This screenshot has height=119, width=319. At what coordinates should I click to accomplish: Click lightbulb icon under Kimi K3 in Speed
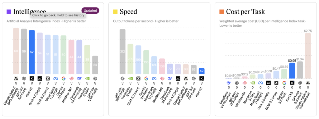pos(202,83)
